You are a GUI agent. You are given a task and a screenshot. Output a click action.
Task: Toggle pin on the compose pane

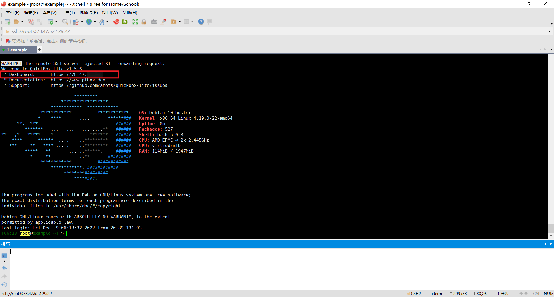tap(545, 244)
